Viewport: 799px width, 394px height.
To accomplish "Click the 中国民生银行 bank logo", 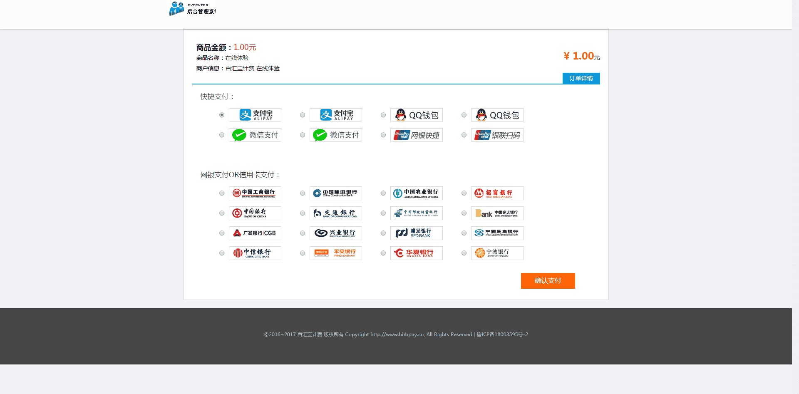I will (497, 233).
